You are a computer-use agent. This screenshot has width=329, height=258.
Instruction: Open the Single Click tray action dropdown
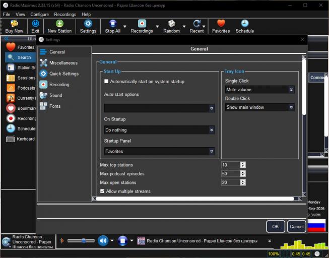coord(260,90)
